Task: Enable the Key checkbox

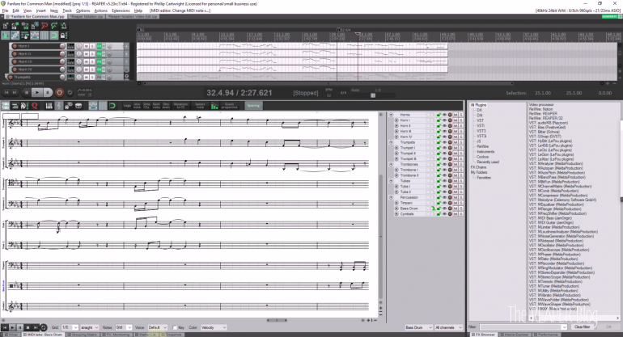Action: pyautogui.click(x=175, y=327)
